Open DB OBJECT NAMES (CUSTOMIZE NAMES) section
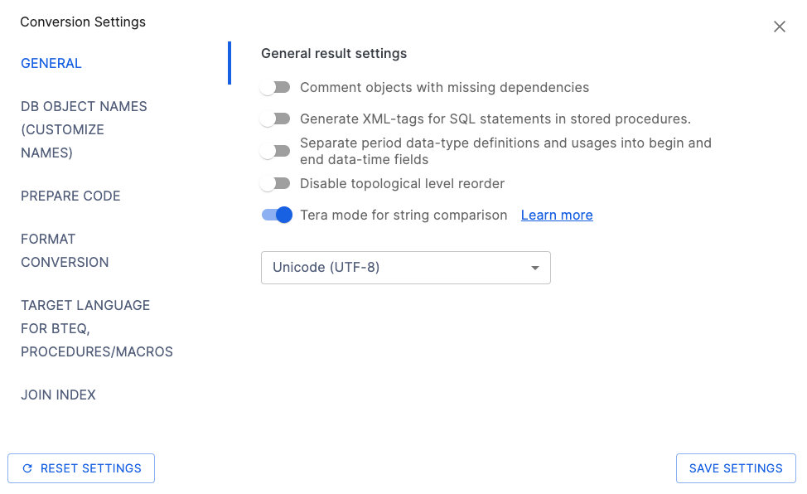 click(84, 129)
